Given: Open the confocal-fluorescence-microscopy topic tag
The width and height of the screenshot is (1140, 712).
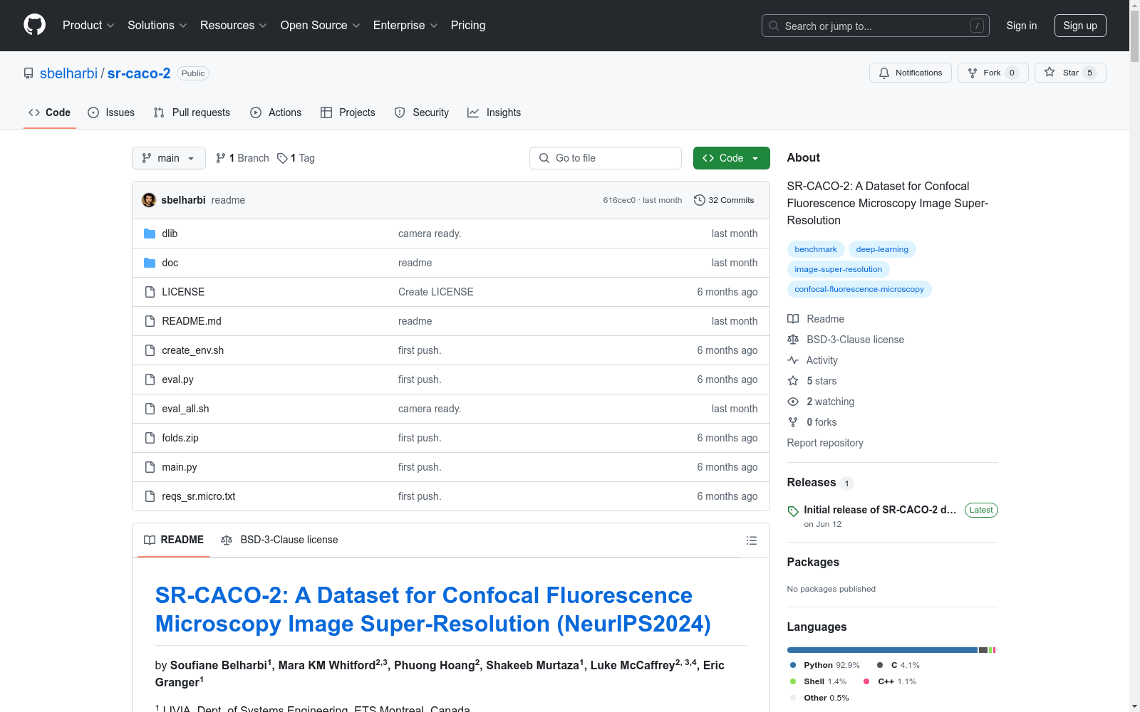Looking at the screenshot, I should click(x=859, y=289).
